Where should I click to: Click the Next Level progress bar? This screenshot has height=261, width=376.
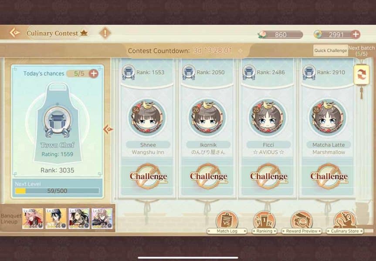coord(57,191)
